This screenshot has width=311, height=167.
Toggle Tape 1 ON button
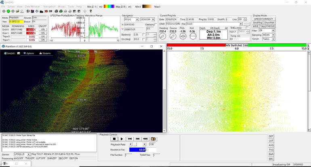coord(43,40)
